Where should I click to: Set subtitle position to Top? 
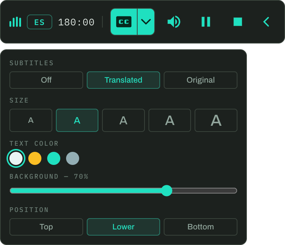(x=46, y=227)
